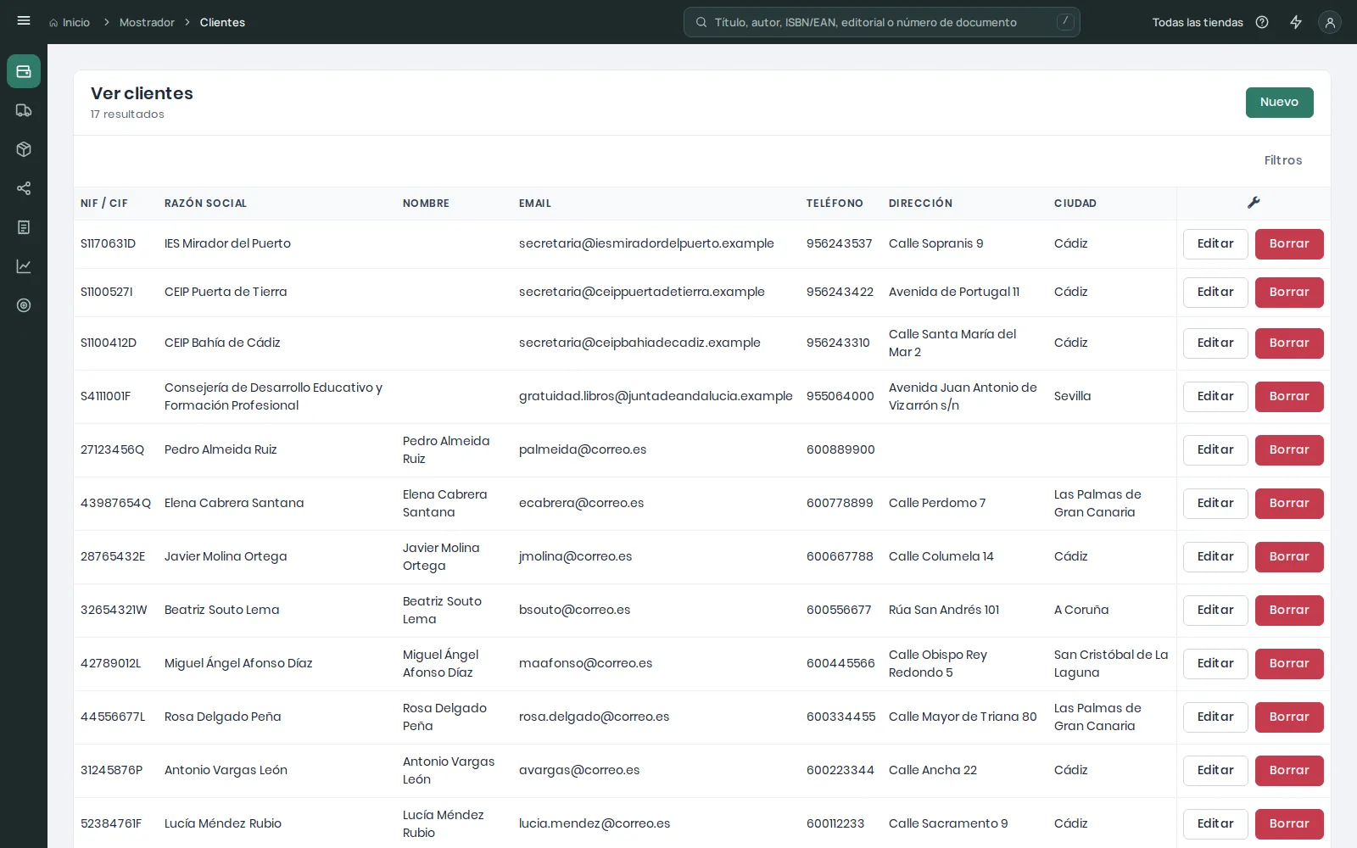
Task: Open the delivery truck sidebar icon
Action: 24,110
